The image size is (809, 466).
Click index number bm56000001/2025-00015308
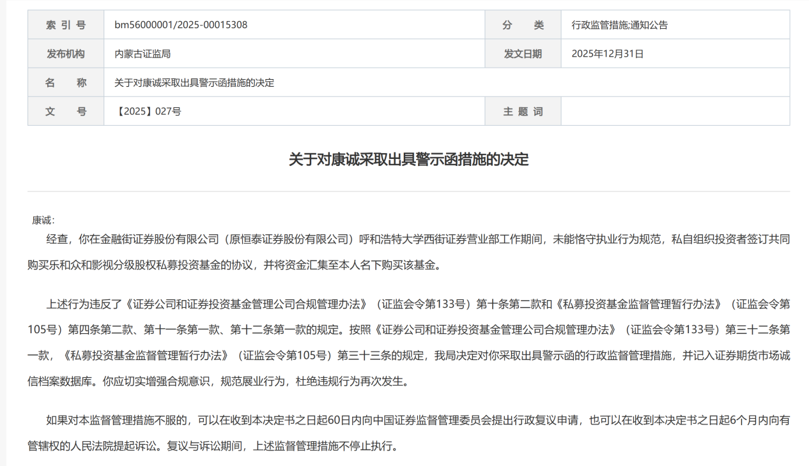[181, 25]
